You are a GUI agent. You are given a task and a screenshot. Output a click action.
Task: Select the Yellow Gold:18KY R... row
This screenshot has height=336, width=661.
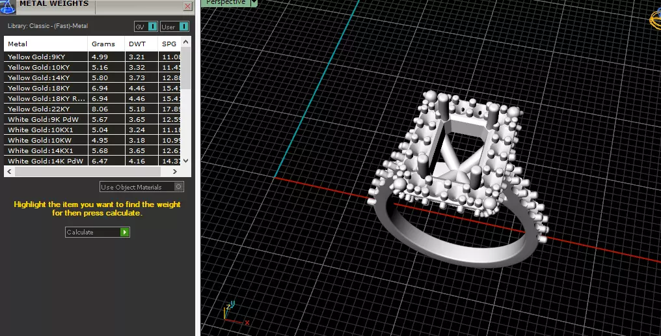click(x=92, y=98)
